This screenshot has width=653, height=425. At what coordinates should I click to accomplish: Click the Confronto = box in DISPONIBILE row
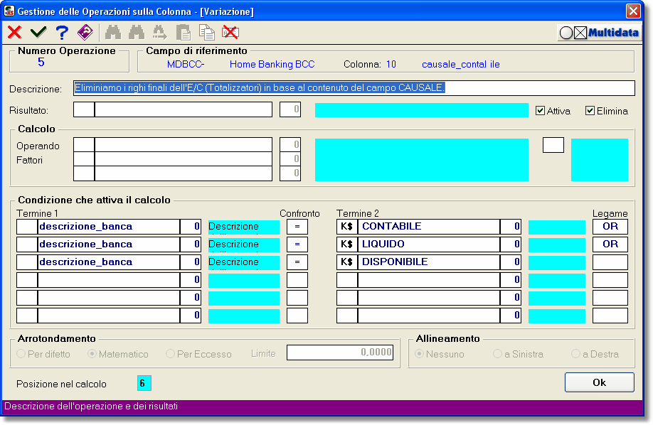click(x=297, y=262)
